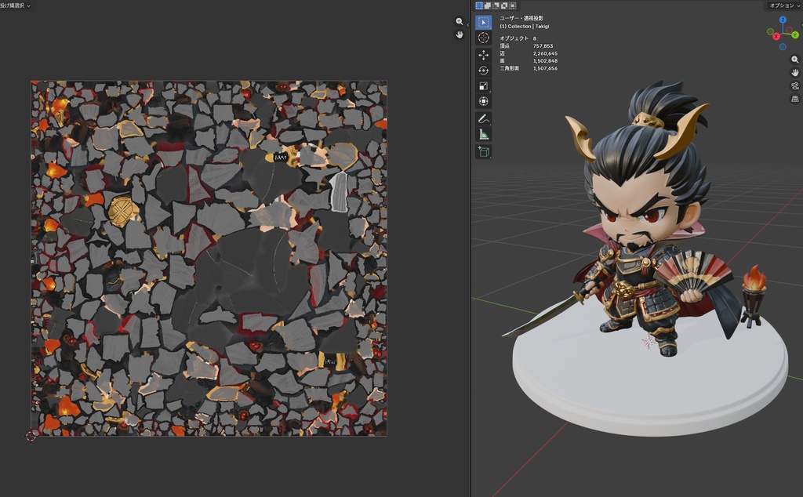Open the 投げ縄選択 dropdown in UV editor

(x=15, y=5)
